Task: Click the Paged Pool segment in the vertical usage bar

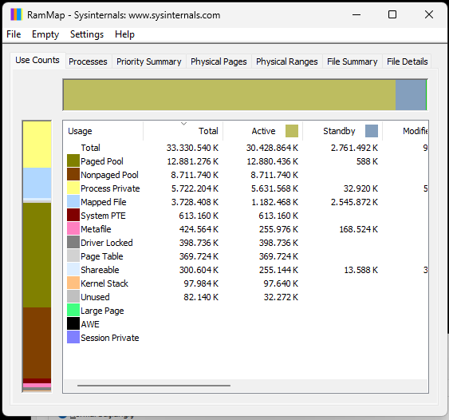Action: (37, 256)
